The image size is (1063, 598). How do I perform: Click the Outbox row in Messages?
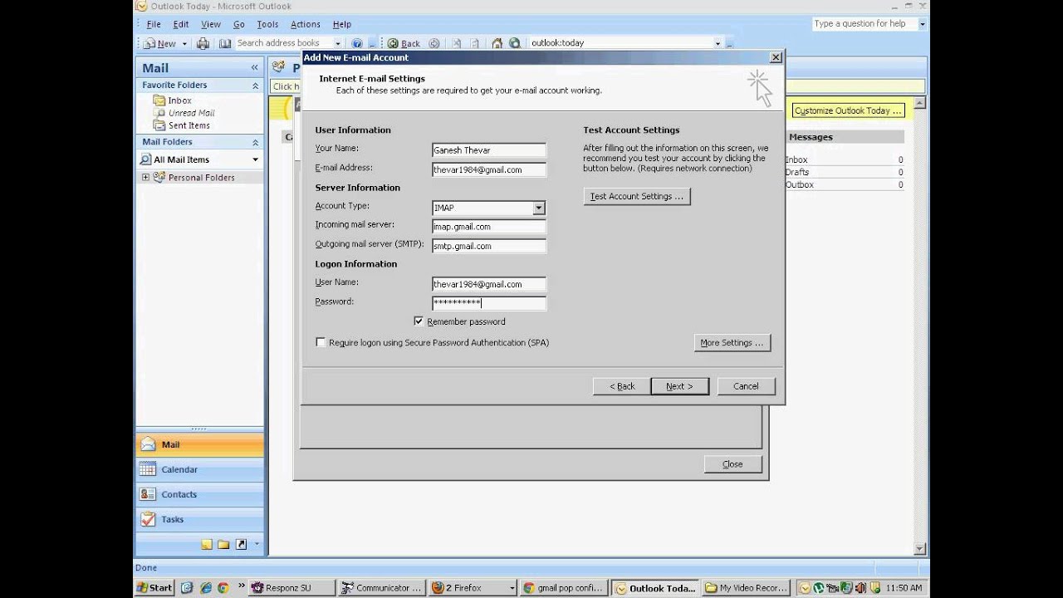[x=844, y=184]
